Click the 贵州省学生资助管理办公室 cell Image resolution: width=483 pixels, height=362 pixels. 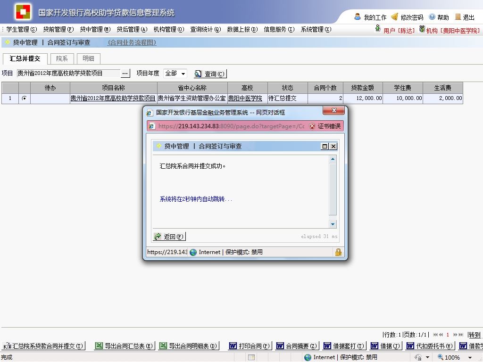pyautogui.click(x=192, y=98)
